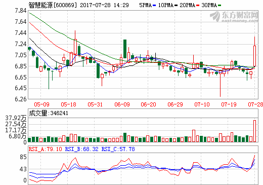Click the 5PMA legend label
This screenshot has width=263, height=185.
pos(146,5)
